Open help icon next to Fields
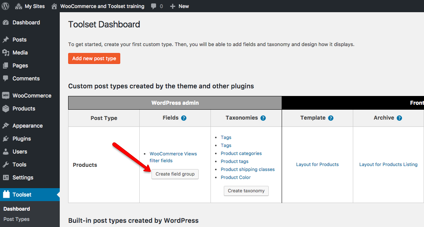Screen dimensions: 424x227 [x=184, y=118]
